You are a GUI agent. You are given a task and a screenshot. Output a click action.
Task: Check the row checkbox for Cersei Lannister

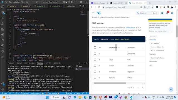[95, 66]
